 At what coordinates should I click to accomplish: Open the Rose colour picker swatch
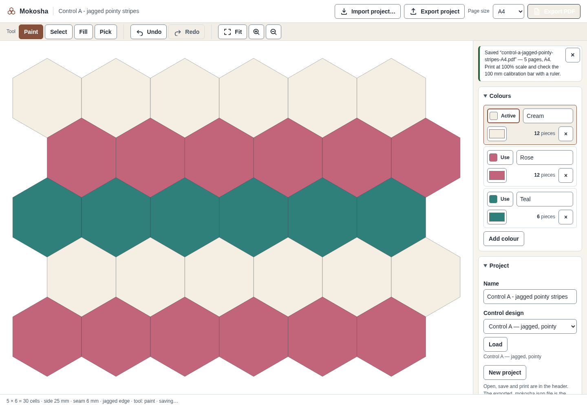tap(497, 175)
